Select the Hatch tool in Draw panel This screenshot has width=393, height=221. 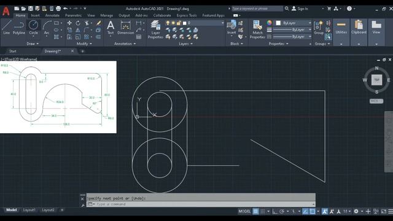tap(56, 37)
